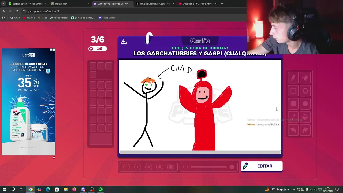Open Google Chrome from taskbar
The width and height of the screenshot is (343, 193).
(x=31, y=190)
